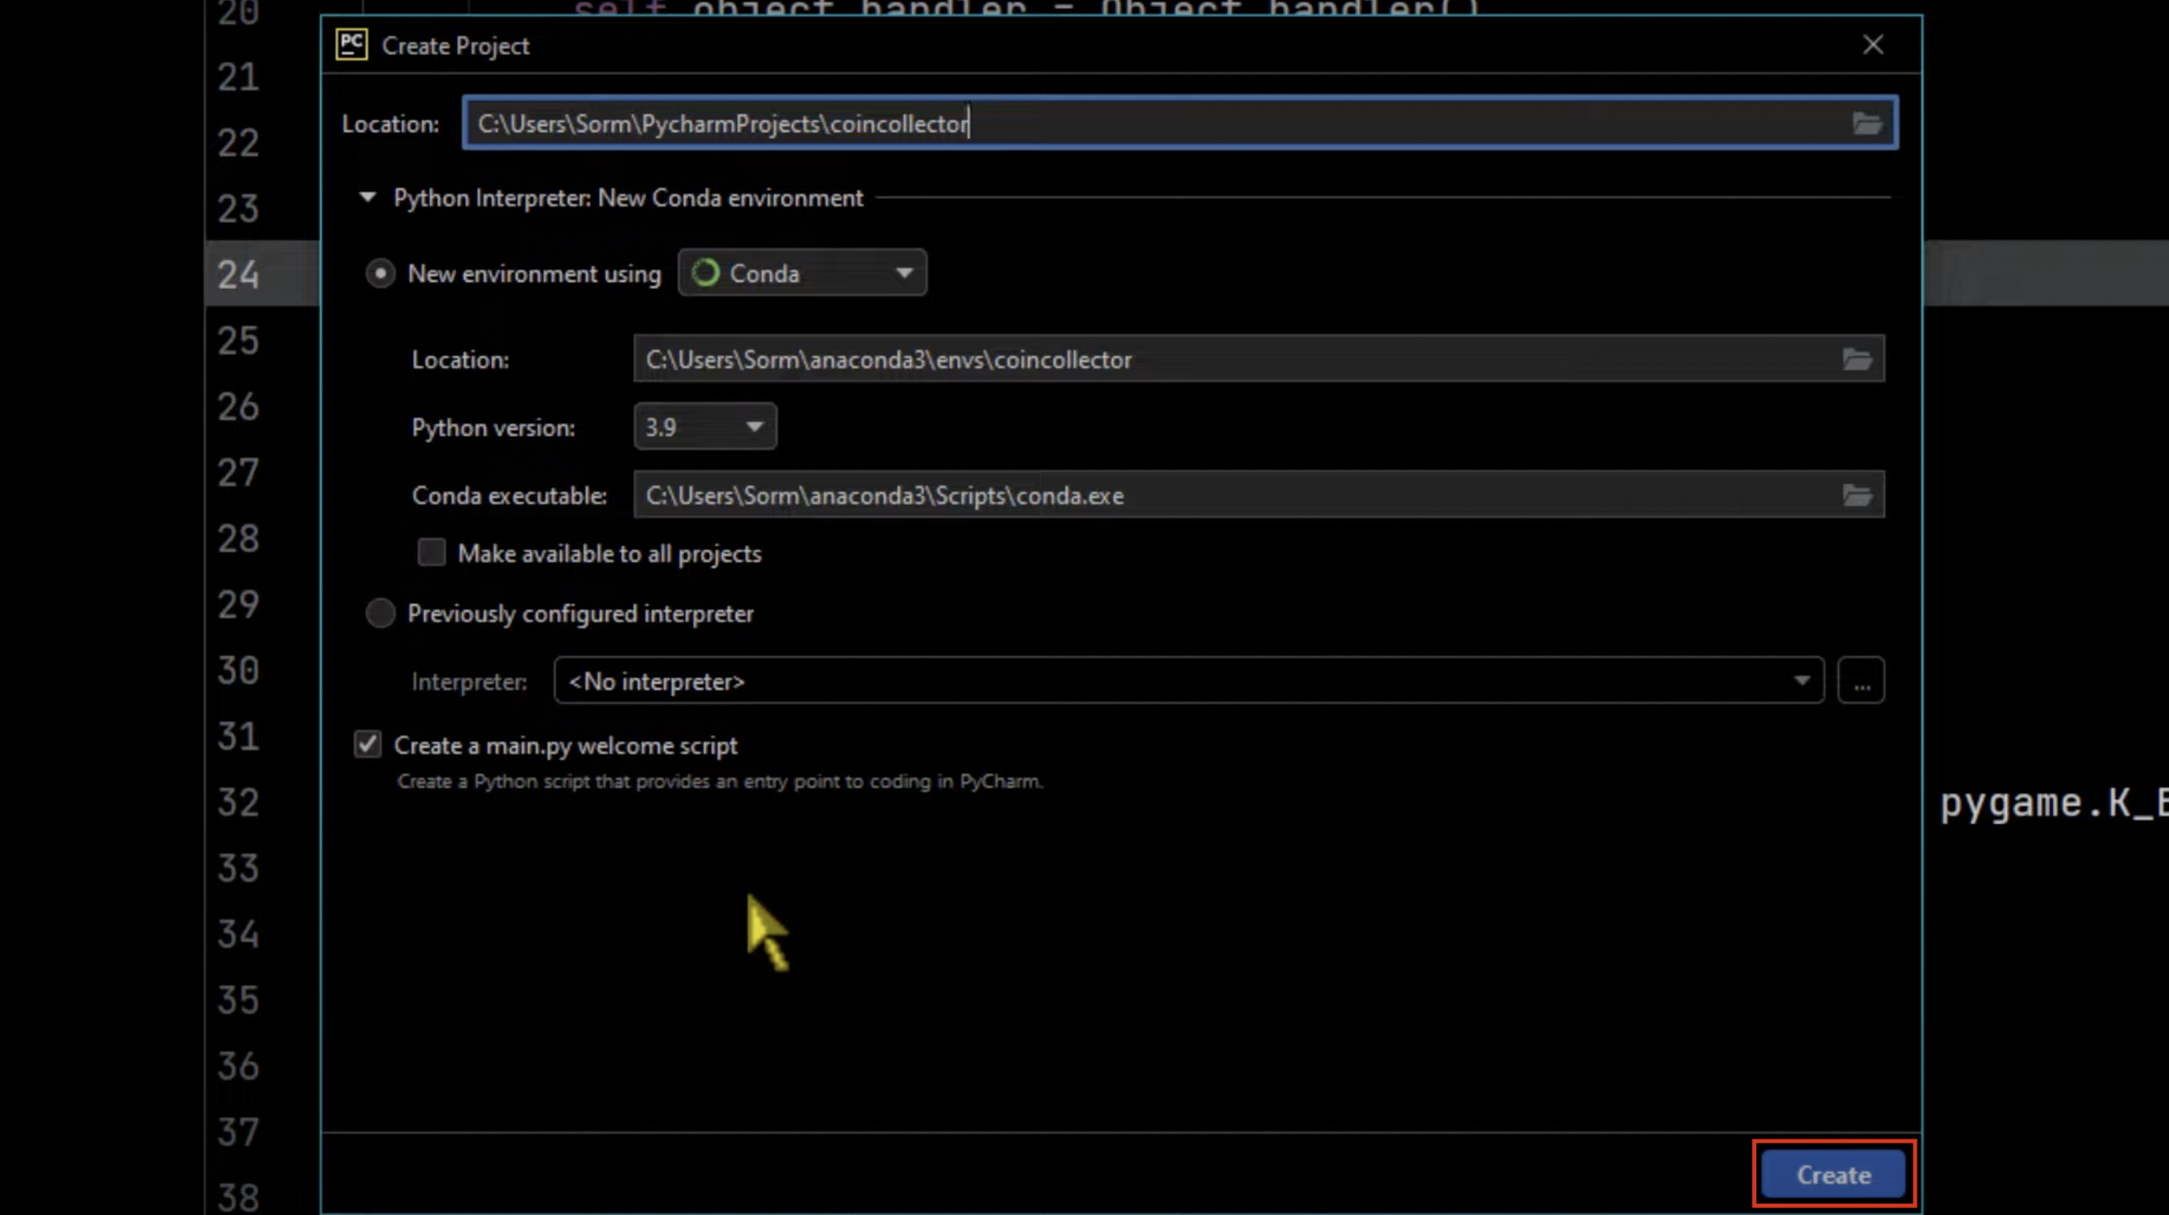The width and height of the screenshot is (2169, 1215).
Task: Select Previously configured interpreter radio button
Action: 380,613
